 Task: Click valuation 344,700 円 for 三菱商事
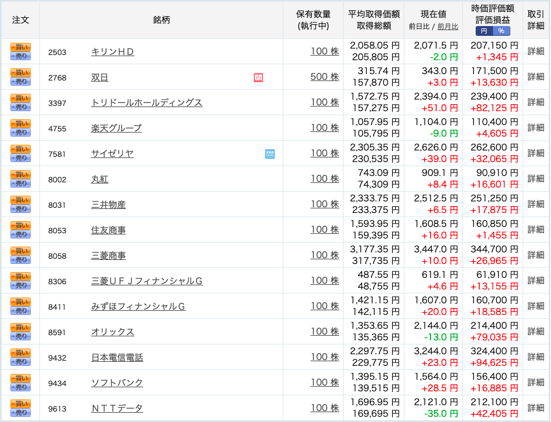[494, 249]
